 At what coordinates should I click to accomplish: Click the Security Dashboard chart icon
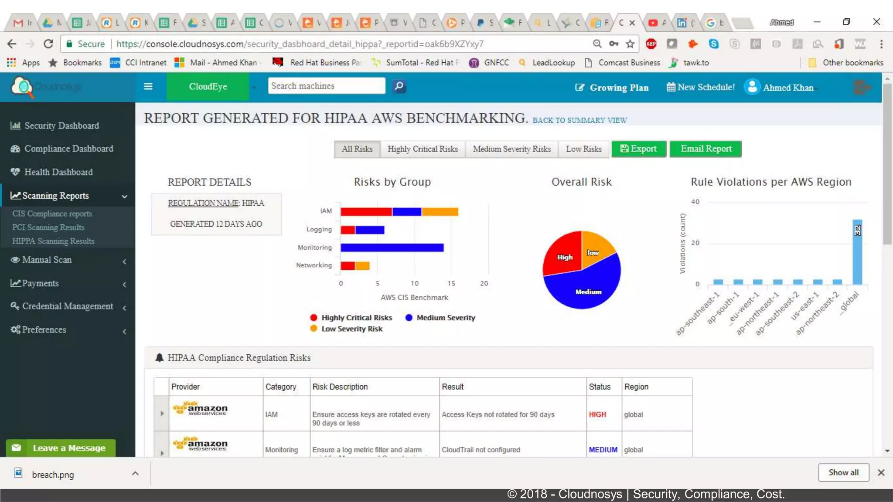[15, 125]
